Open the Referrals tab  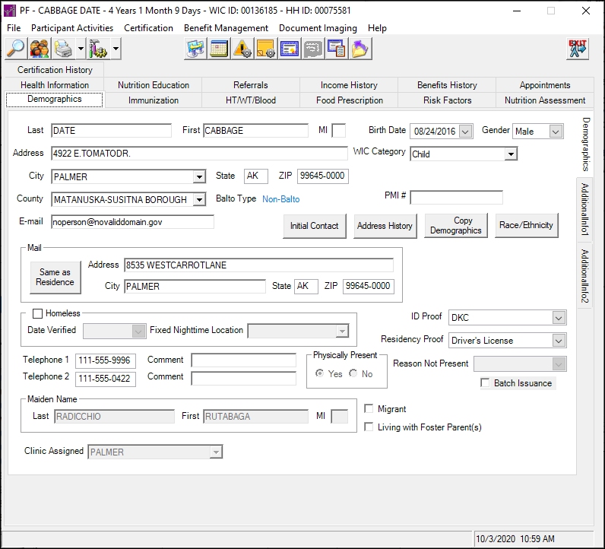coord(250,85)
